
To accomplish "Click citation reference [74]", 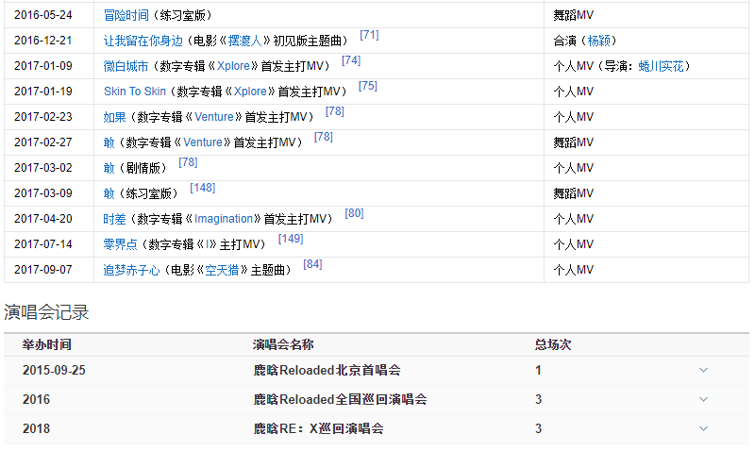I will [351, 61].
